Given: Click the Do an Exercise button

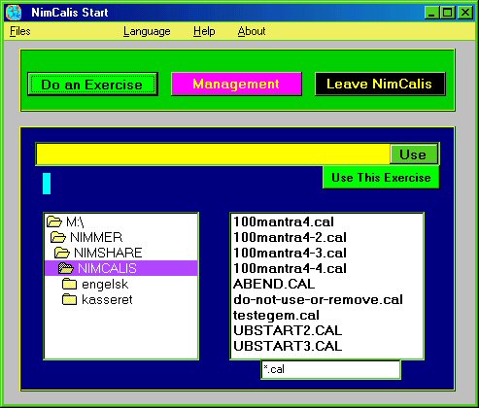Looking at the screenshot, I should 92,85.
